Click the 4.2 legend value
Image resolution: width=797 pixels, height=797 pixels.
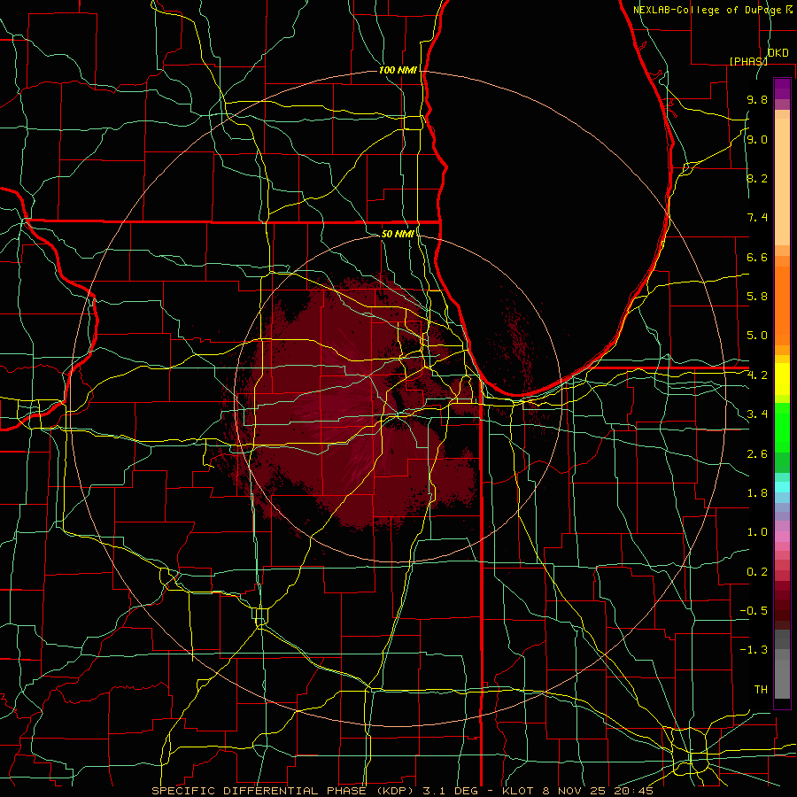point(757,375)
